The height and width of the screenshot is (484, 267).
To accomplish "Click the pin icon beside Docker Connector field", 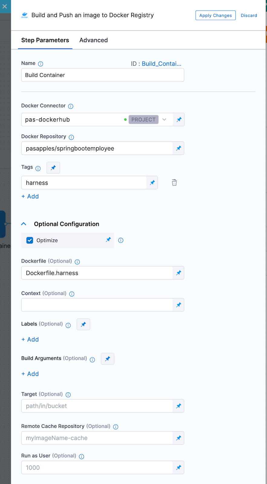I will pyautogui.click(x=179, y=119).
